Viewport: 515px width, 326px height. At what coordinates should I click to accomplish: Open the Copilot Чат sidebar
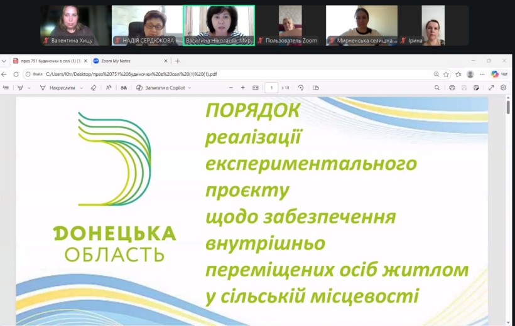tap(499, 74)
